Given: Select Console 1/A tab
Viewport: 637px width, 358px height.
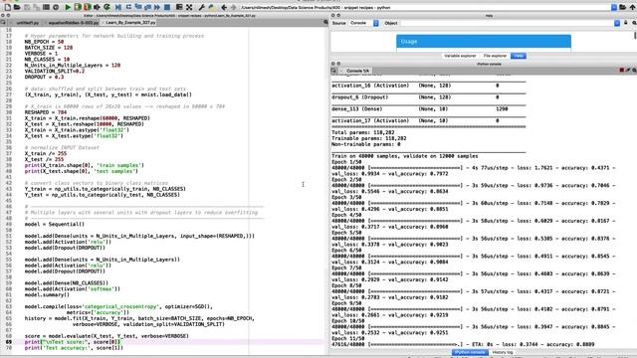Looking at the screenshot, I should point(355,71).
